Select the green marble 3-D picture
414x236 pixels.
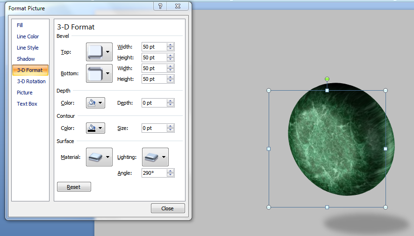pos(341,139)
